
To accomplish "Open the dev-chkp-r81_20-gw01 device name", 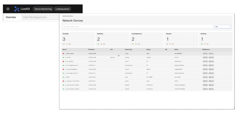I will point(73,85).
